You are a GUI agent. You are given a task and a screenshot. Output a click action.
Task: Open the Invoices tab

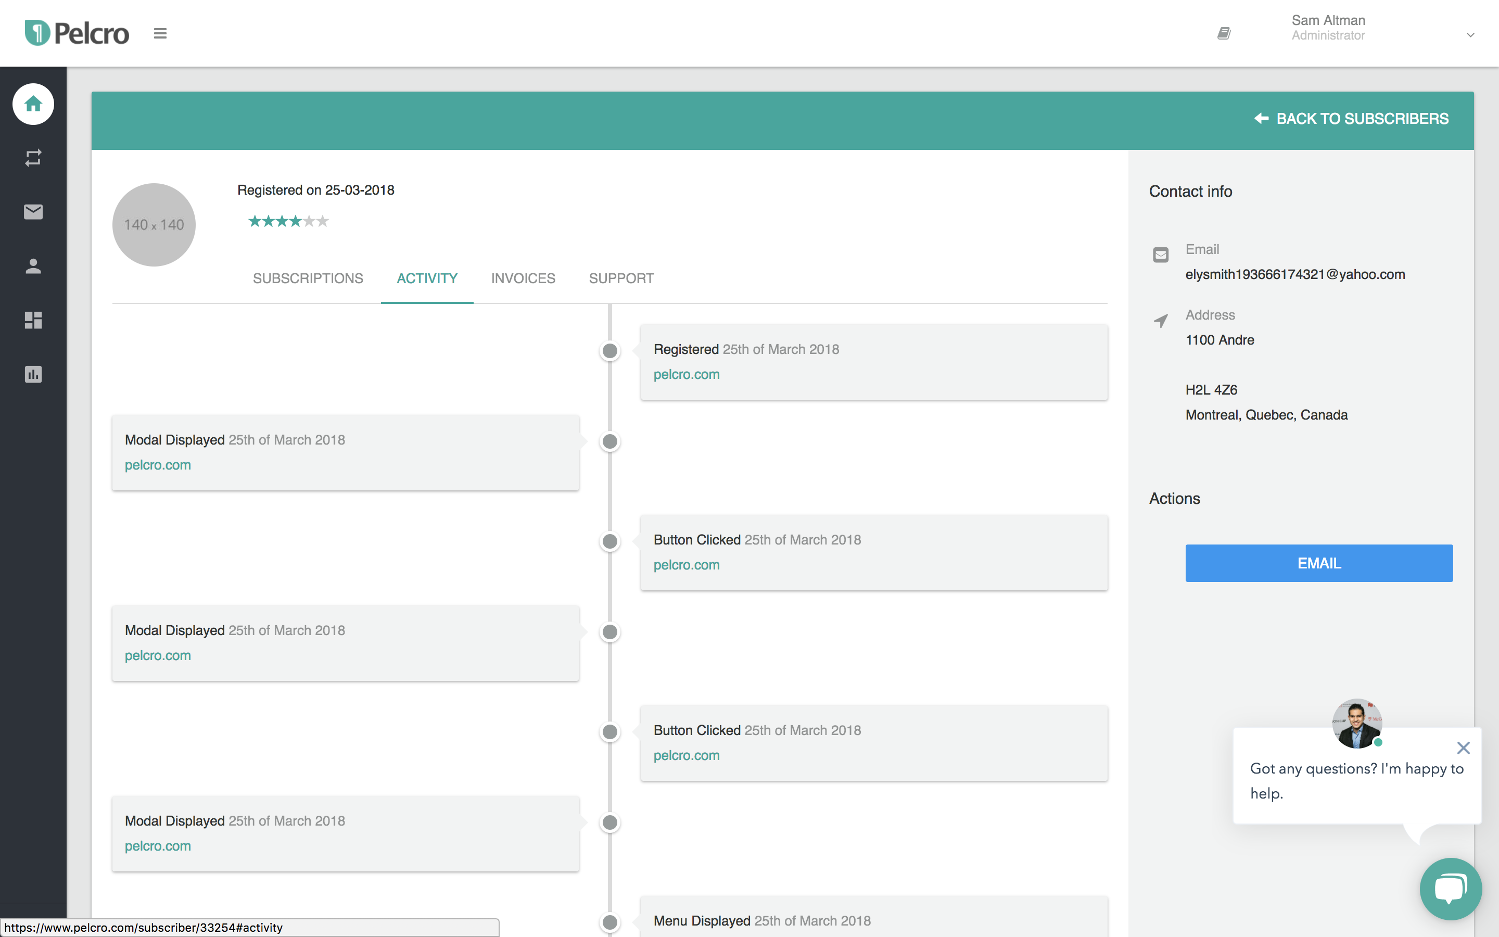coord(524,278)
